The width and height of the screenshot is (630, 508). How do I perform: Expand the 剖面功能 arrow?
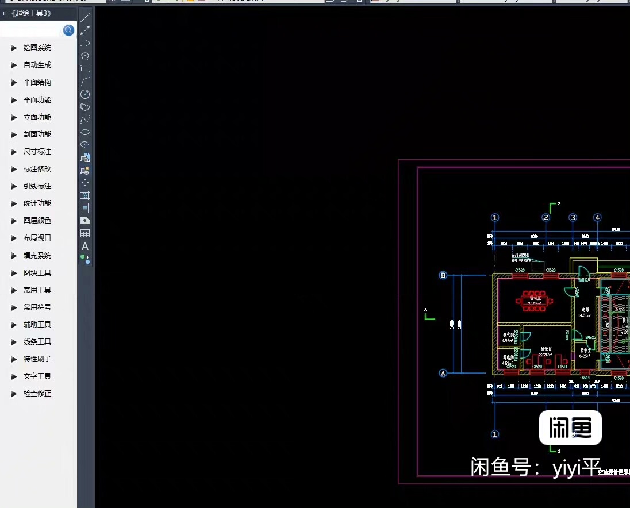[x=14, y=134]
